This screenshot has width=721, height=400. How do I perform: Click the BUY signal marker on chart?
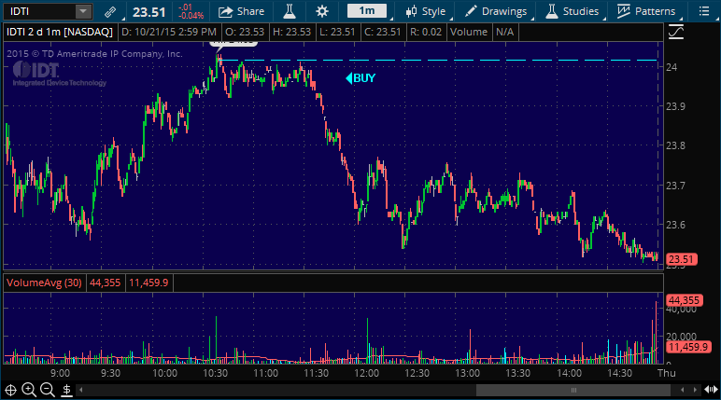(x=360, y=78)
